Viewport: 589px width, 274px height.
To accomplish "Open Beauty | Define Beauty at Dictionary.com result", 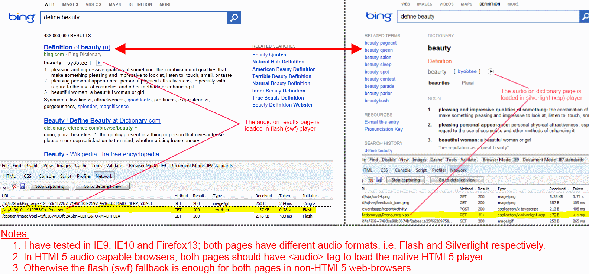I will point(102,120).
